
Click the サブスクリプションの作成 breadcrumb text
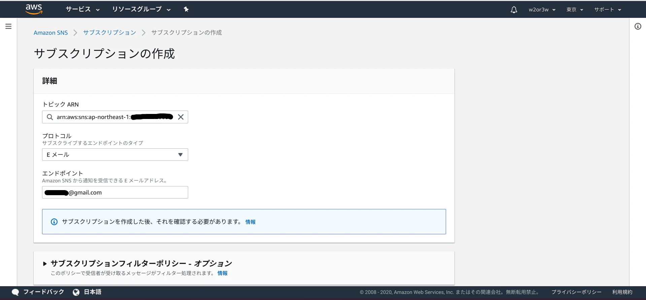pyautogui.click(x=186, y=33)
